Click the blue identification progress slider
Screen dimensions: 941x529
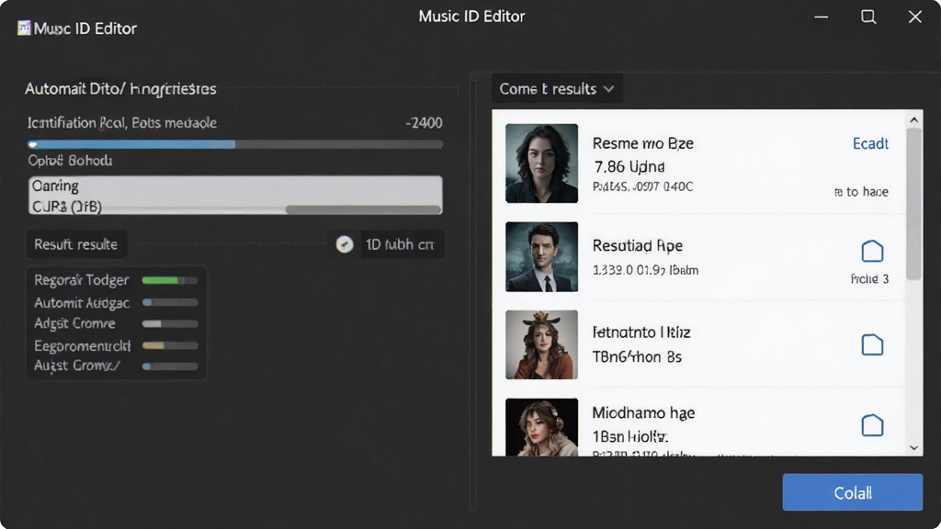click(x=235, y=144)
